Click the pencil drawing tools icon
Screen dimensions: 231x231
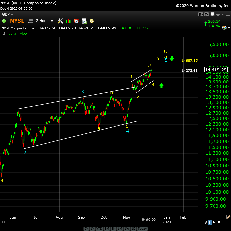(228, 217)
